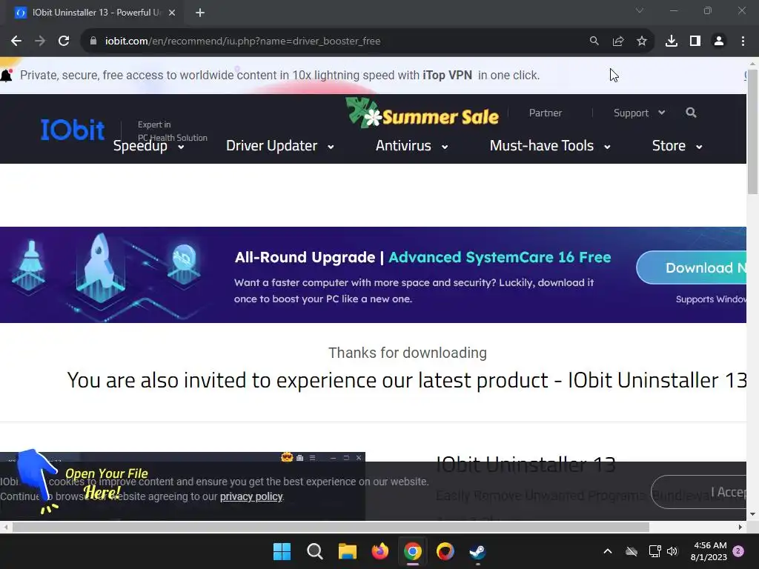Click the I Accept cookies button
The image size is (759, 569).
point(698,492)
